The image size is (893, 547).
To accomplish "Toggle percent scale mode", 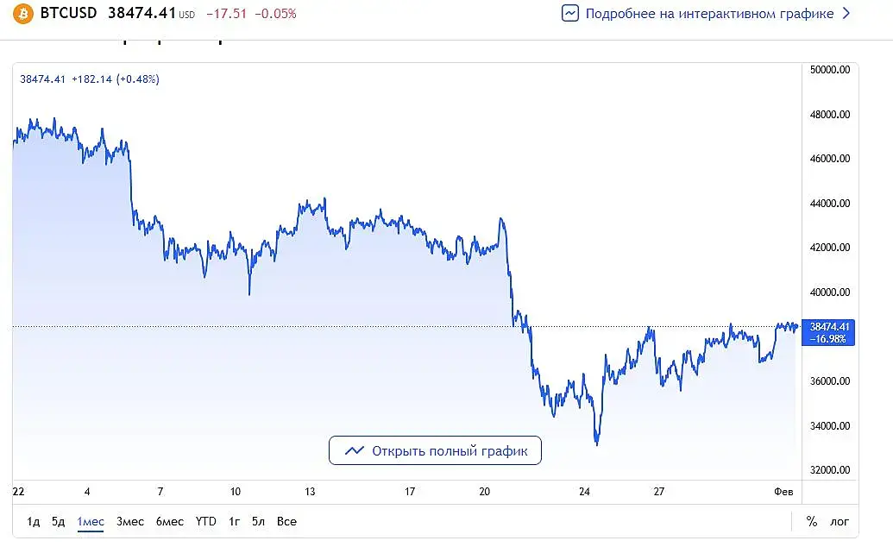I will coord(811,521).
